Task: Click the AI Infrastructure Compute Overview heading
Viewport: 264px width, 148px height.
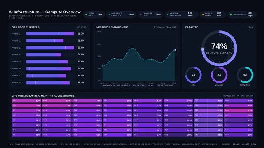Action: [x=44, y=12]
